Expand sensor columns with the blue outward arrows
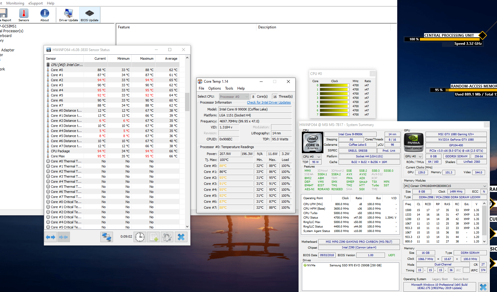The height and width of the screenshot is (292, 497). pyautogui.click(x=51, y=237)
